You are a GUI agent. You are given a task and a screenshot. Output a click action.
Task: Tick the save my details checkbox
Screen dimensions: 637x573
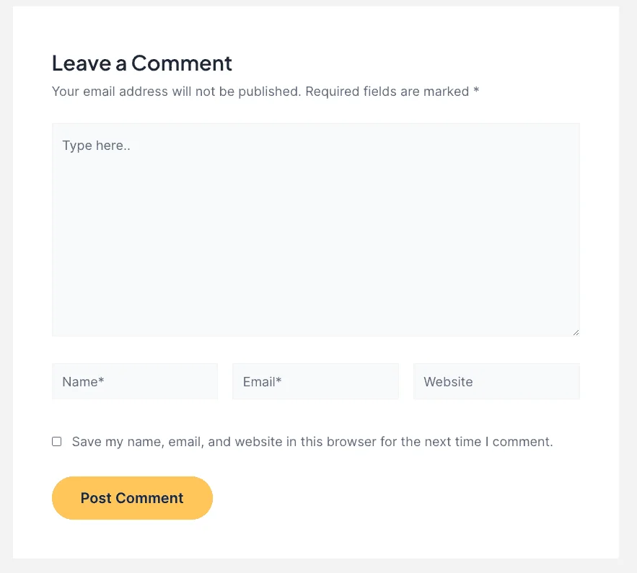pos(57,442)
